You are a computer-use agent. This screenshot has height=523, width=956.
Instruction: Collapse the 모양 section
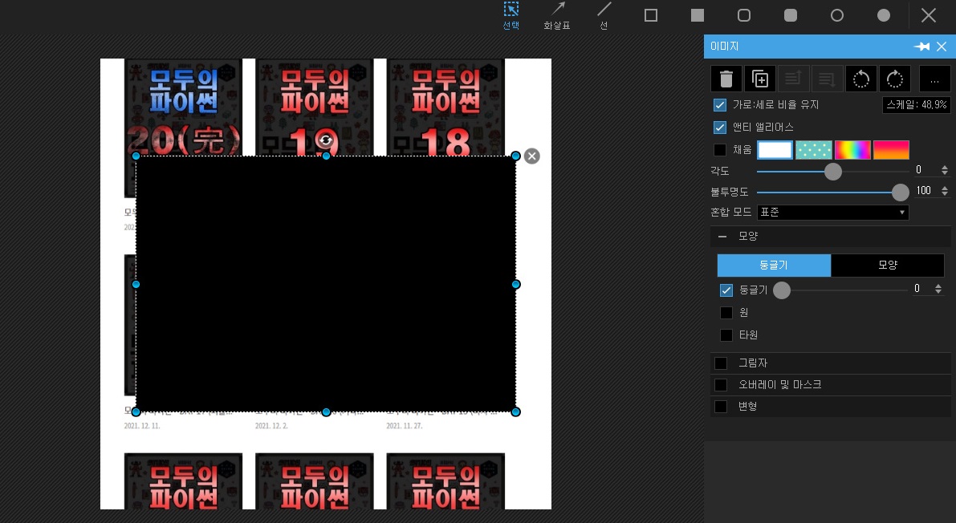(722, 236)
